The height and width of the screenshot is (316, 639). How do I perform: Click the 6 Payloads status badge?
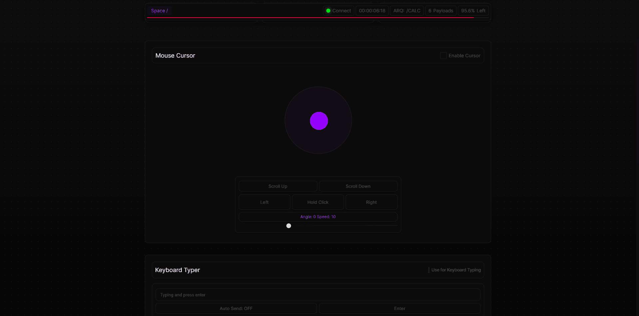click(x=441, y=11)
